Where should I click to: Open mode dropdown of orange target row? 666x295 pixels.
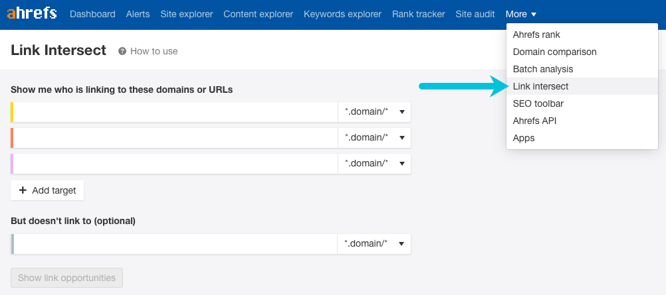[375, 138]
